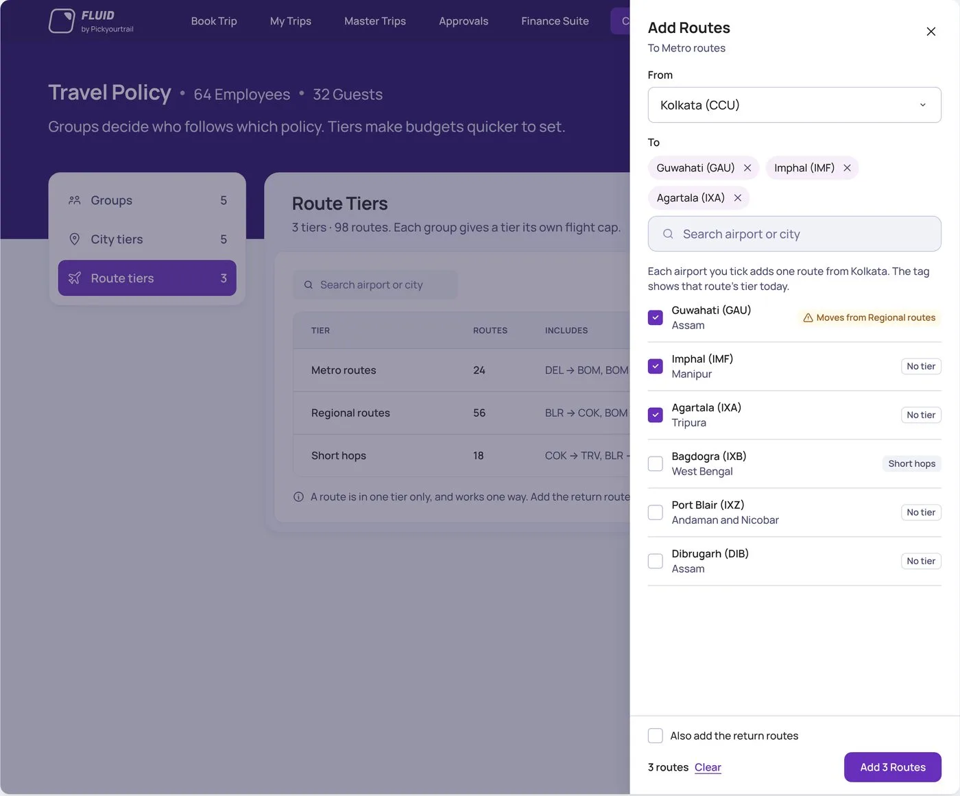Click the Moves from Regional routes tag
The image size is (960, 796).
click(x=869, y=318)
